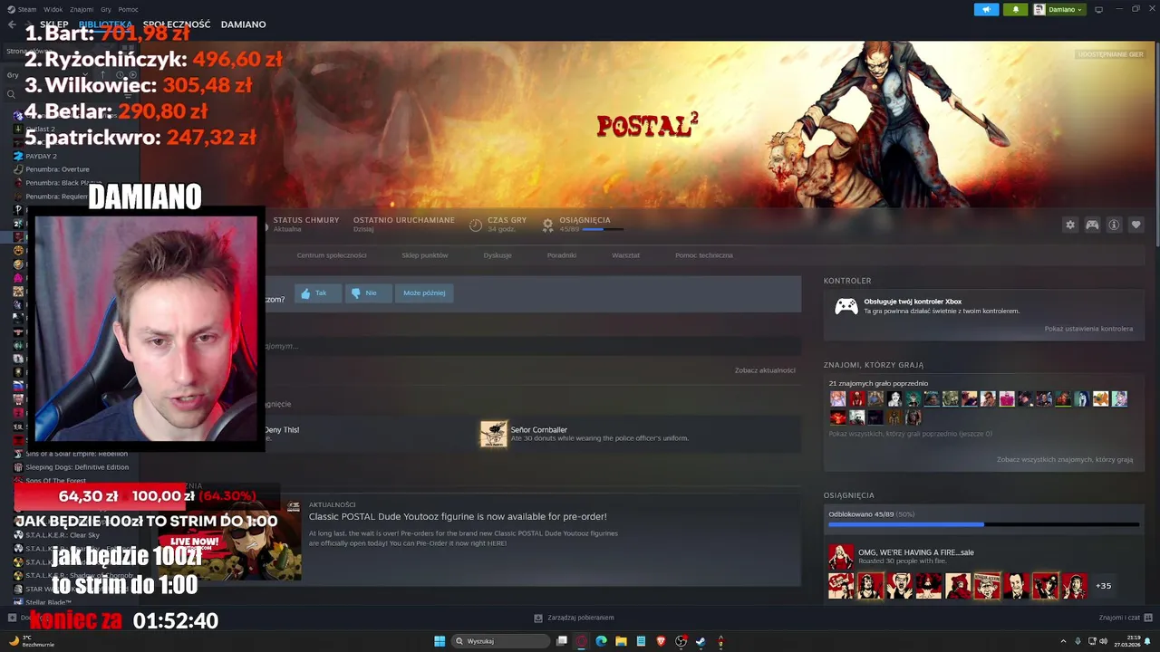
Task: Show POSTAL 2 game info icon
Action: pyautogui.click(x=1114, y=225)
